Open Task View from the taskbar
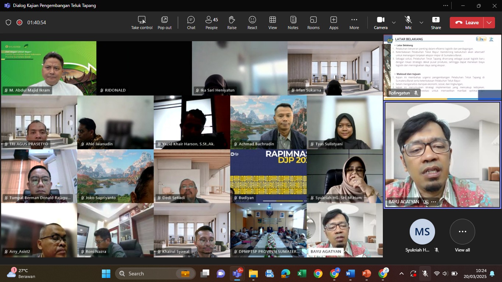The height and width of the screenshot is (282, 502). [x=205, y=274]
